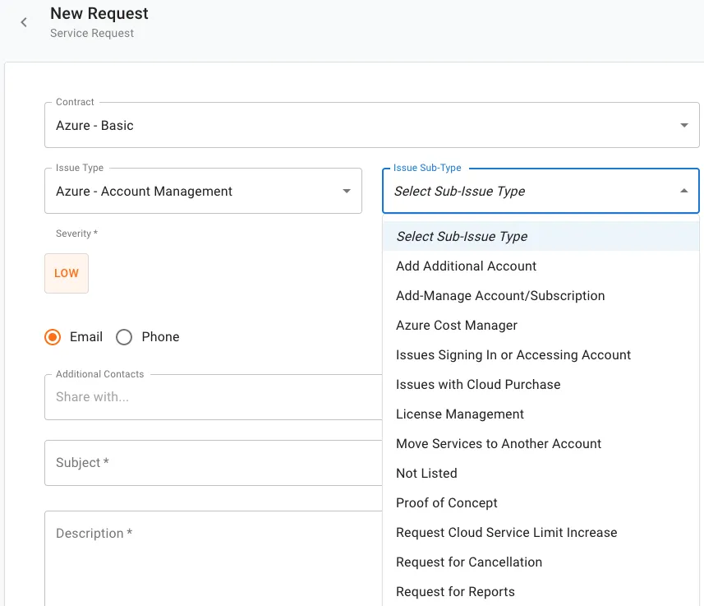Open the Contract dropdown showing Azure - Basic
704x606 pixels.
pyautogui.click(x=372, y=125)
